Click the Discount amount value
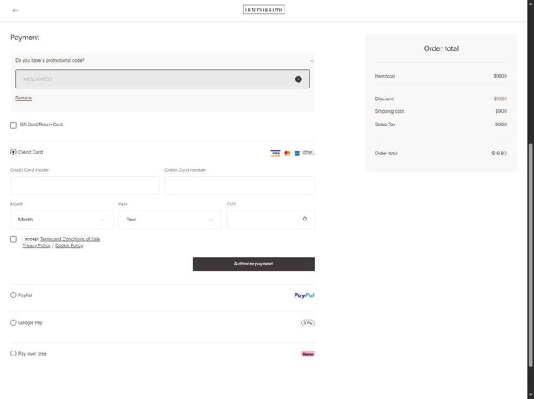The image size is (534, 399). [499, 98]
